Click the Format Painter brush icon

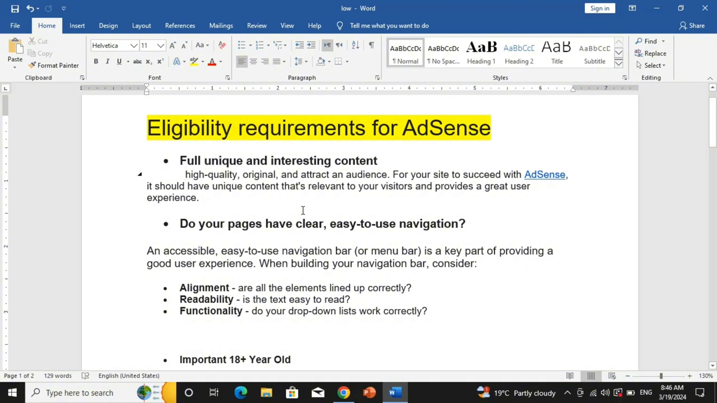[x=32, y=65]
